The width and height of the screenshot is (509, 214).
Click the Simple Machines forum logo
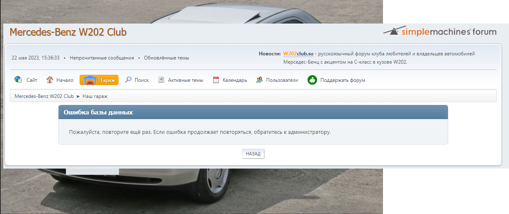pyautogui.click(x=440, y=31)
